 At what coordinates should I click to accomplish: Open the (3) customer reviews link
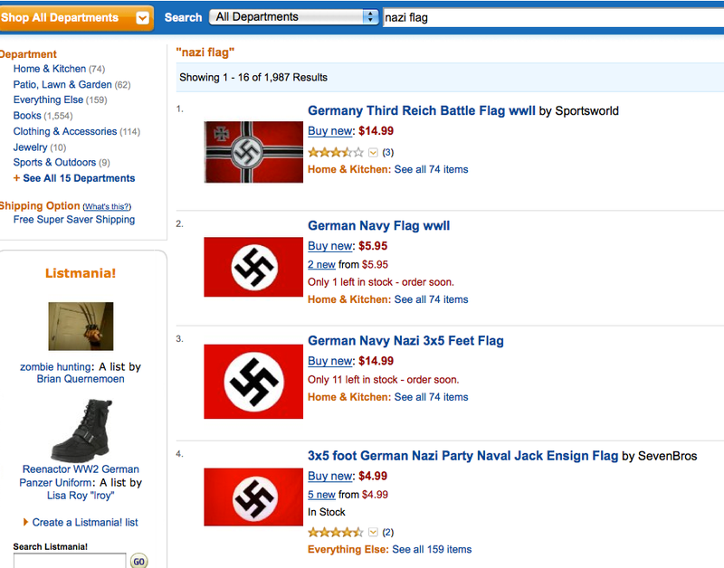388,152
